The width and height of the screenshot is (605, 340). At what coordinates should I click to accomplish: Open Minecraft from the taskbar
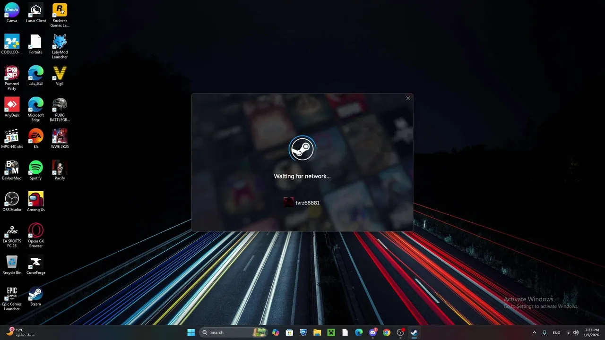(331, 332)
